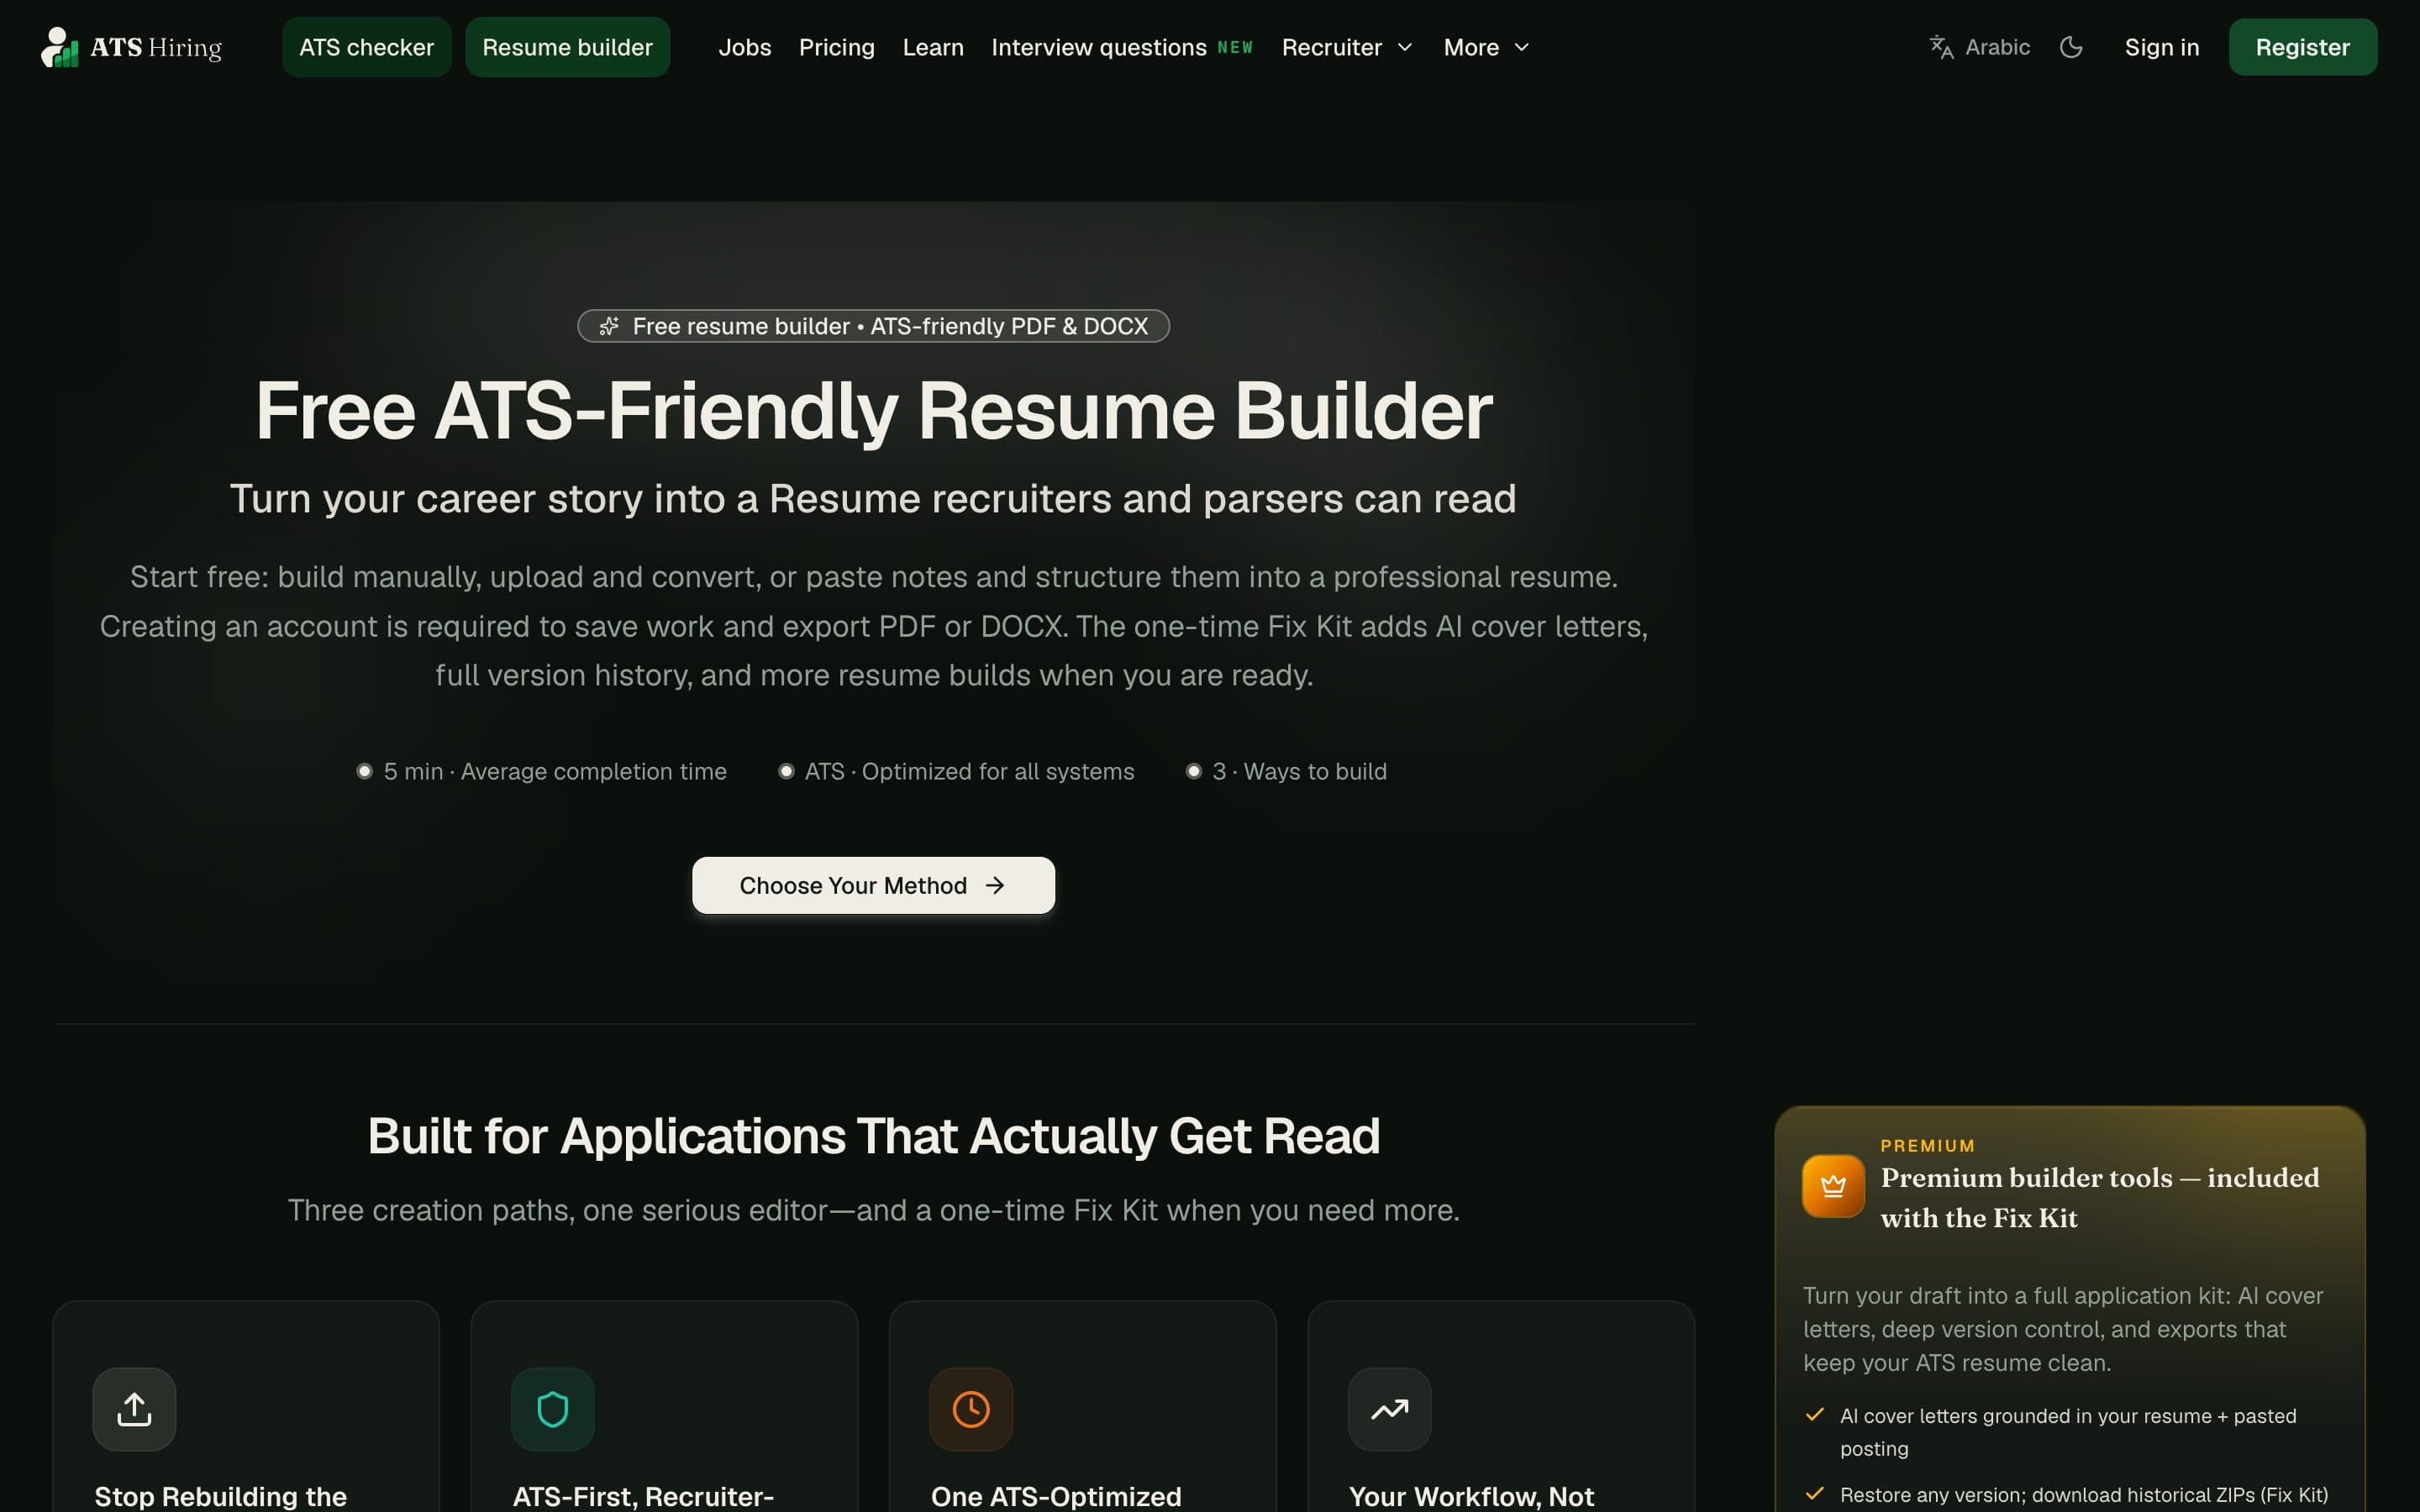Click the arrow icon in Choose Your Method
Viewport: 2420px width, 1512px height.
coord(995,885)
